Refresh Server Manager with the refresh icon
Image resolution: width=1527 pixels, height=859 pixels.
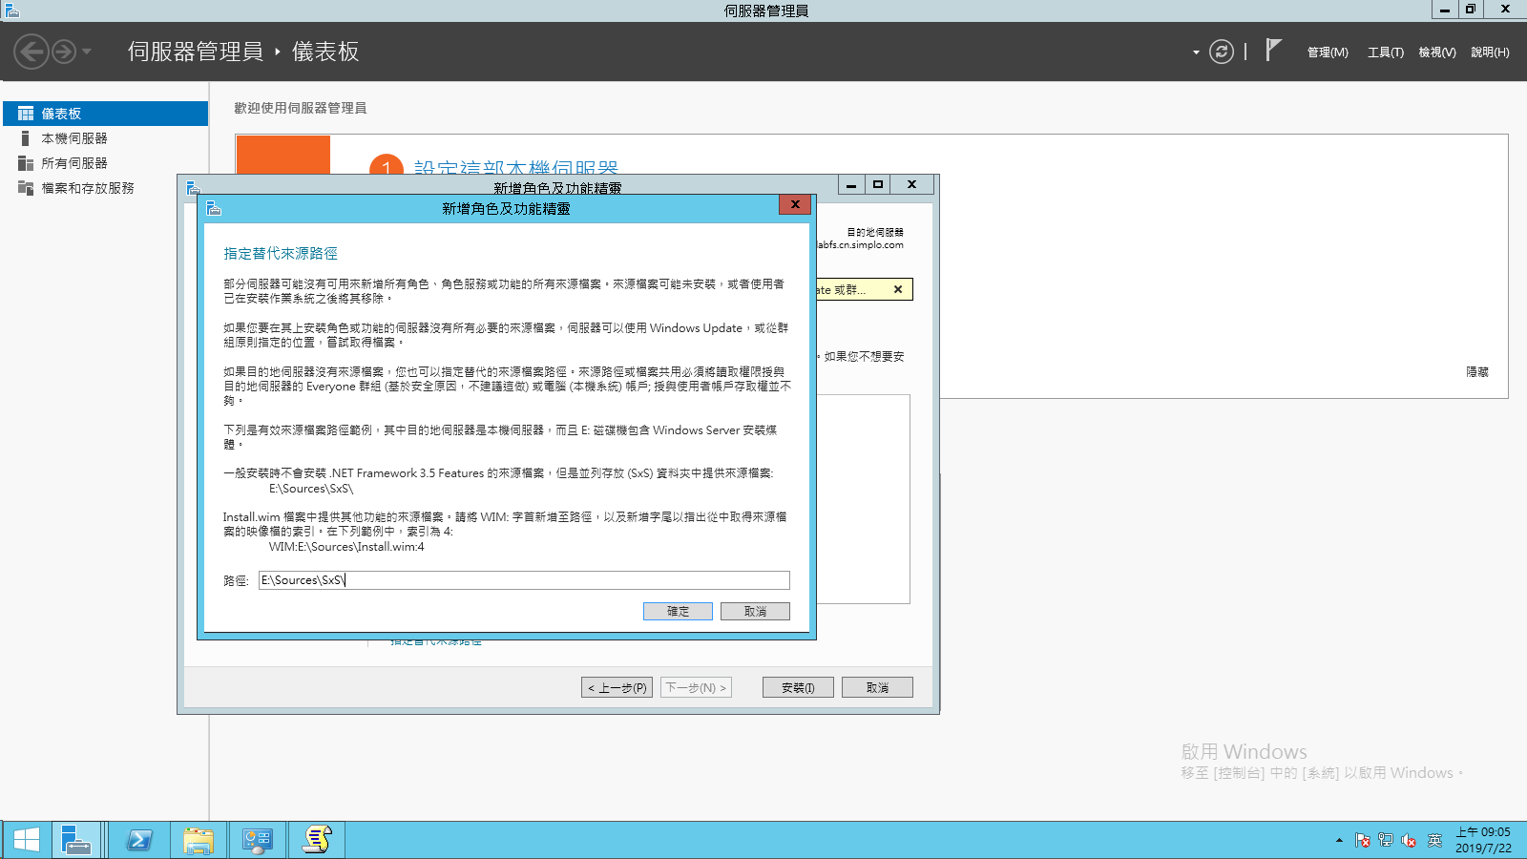[x=1223, y=52]
